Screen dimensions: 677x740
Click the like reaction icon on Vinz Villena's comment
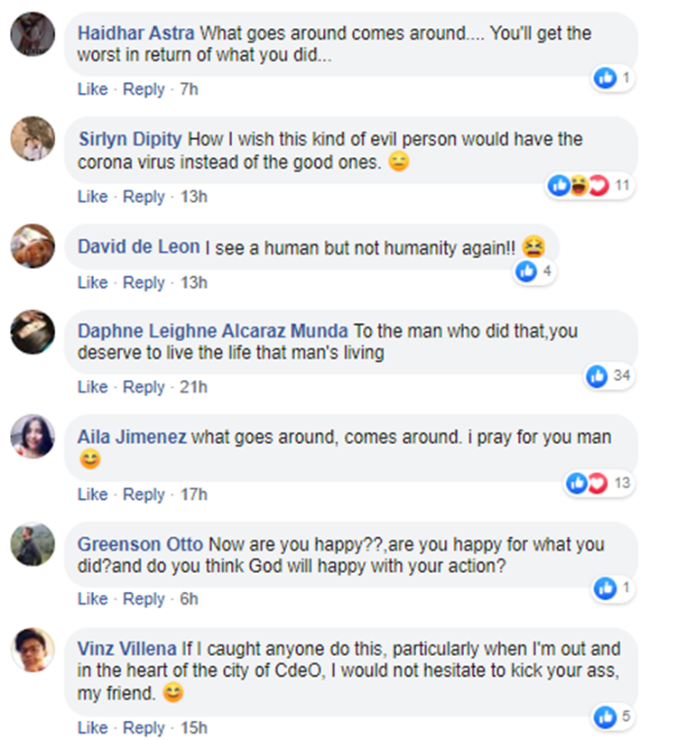605,717
